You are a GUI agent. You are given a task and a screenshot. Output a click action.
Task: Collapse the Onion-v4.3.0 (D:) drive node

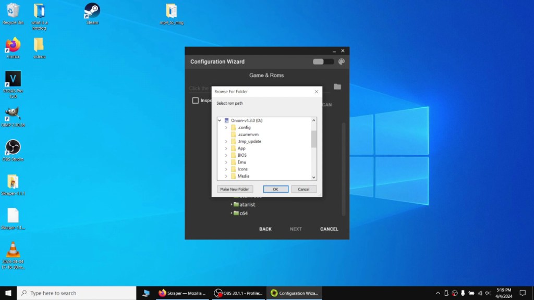[x=221, y=120]
